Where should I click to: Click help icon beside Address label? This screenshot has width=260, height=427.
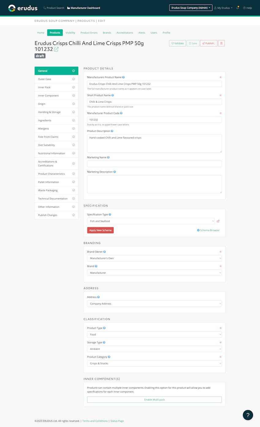[98, 297]
